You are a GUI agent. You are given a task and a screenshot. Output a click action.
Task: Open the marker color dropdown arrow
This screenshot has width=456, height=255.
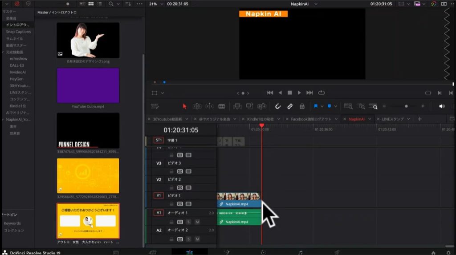(335, 106)
